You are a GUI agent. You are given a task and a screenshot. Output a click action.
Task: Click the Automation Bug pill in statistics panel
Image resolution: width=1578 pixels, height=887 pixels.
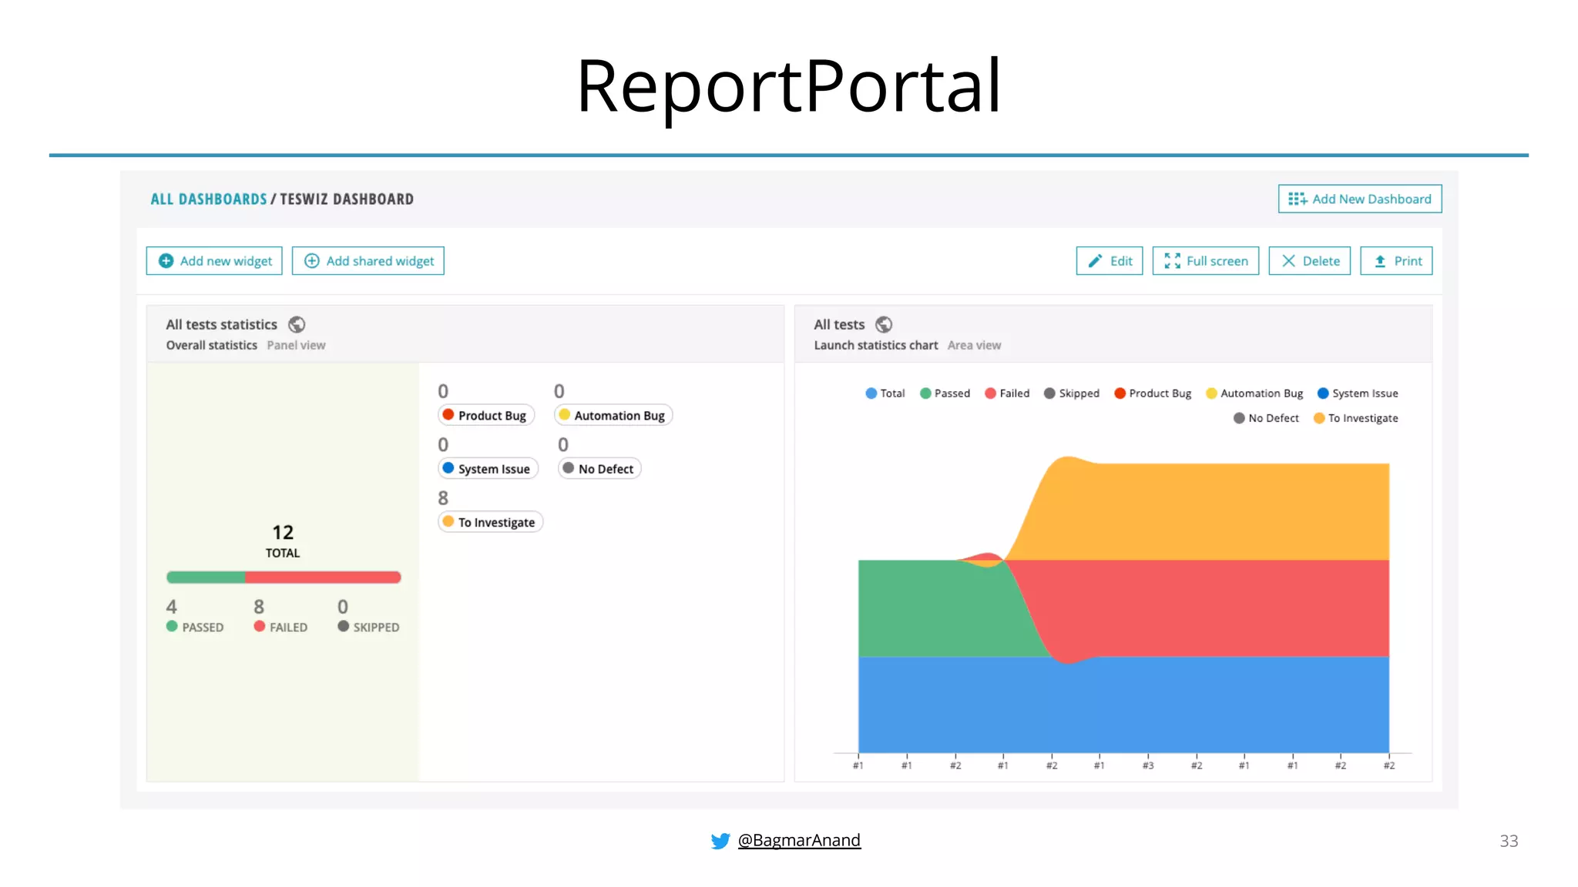613,415
